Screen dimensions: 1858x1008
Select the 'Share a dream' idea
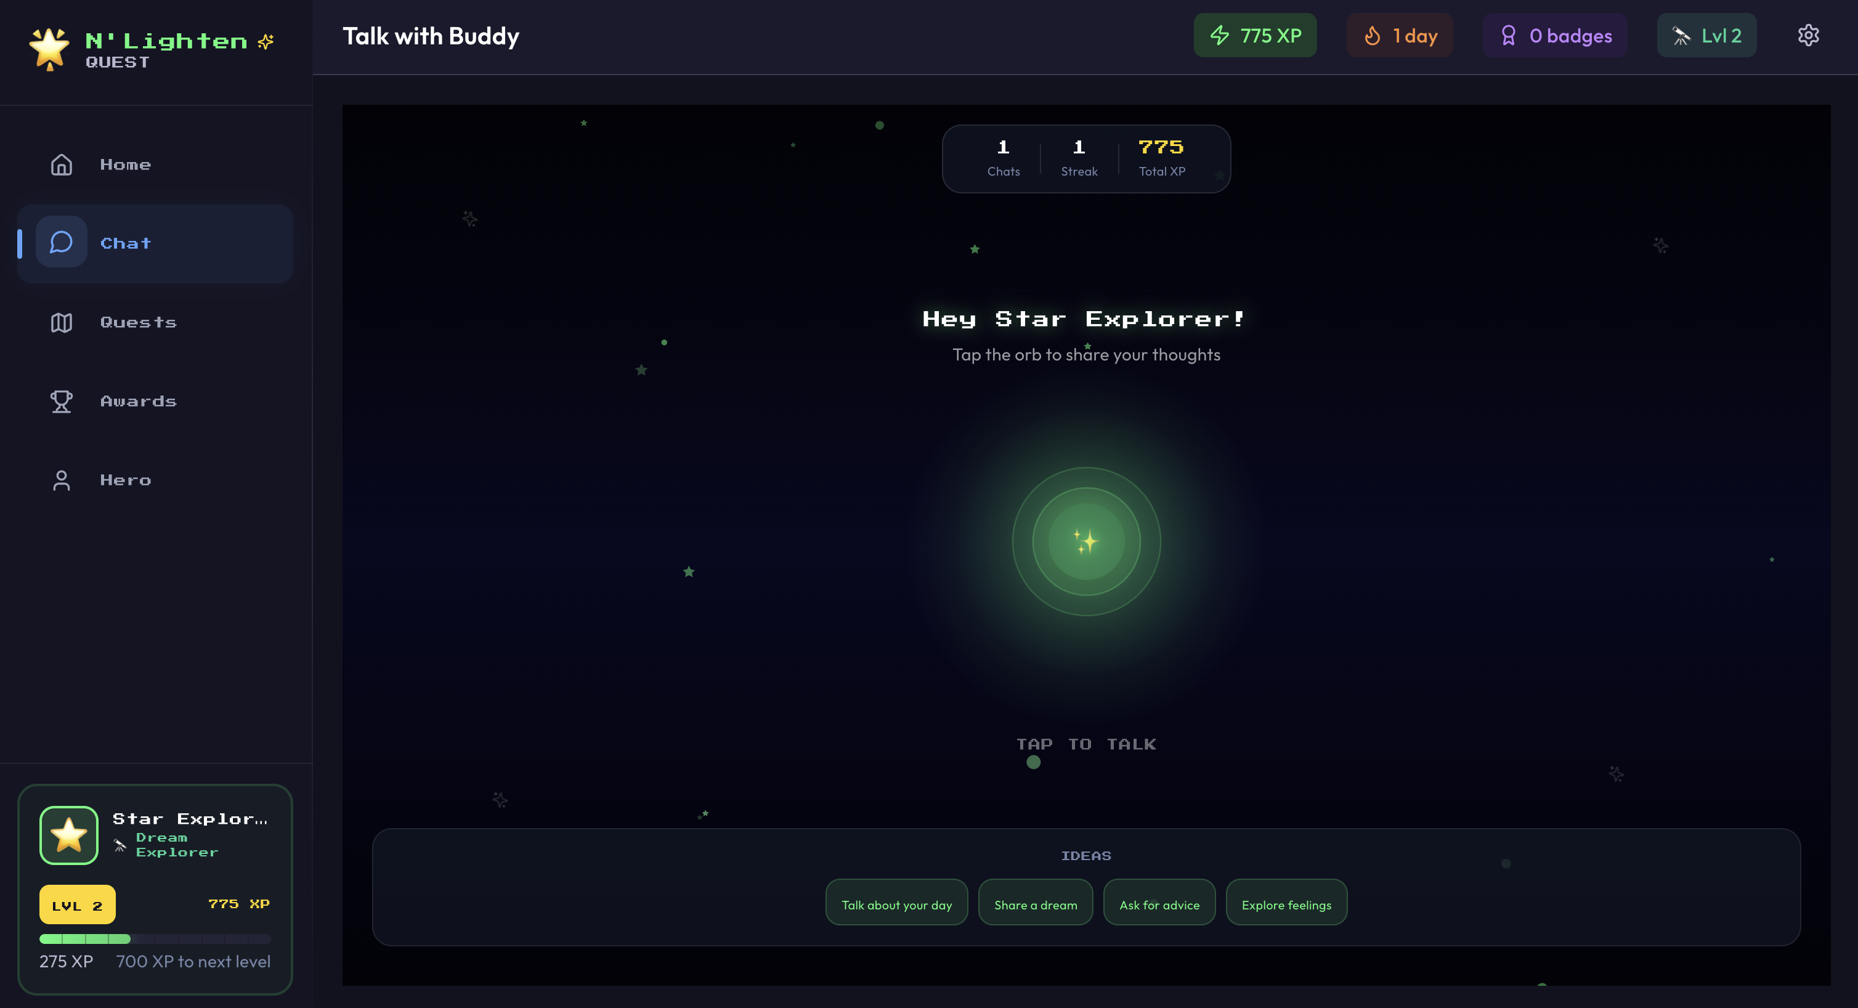click(1035, 904)
